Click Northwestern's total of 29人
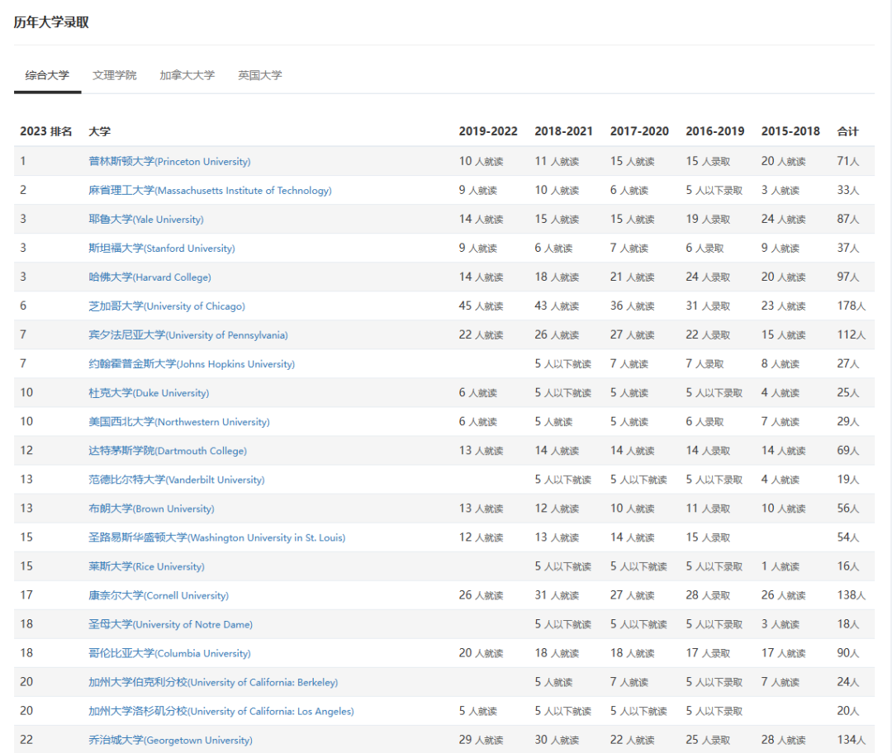 click(848, 422)
